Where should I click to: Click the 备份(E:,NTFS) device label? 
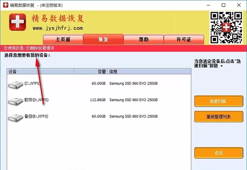[36, 116]
